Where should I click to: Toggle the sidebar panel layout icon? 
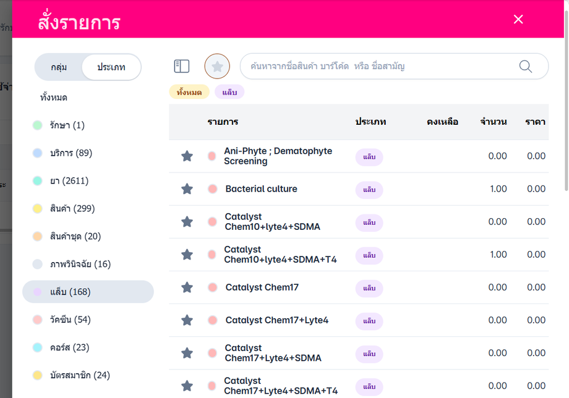(181, 66)
